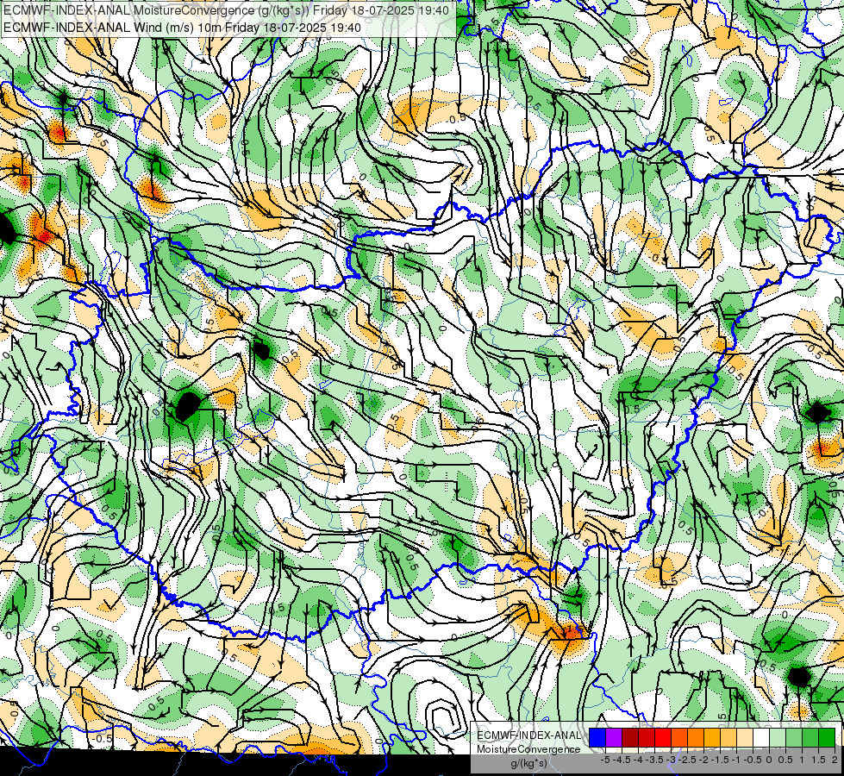Click the white legend swatch
The width and height of the screenshot is (844, 776).
click(760, 737)
